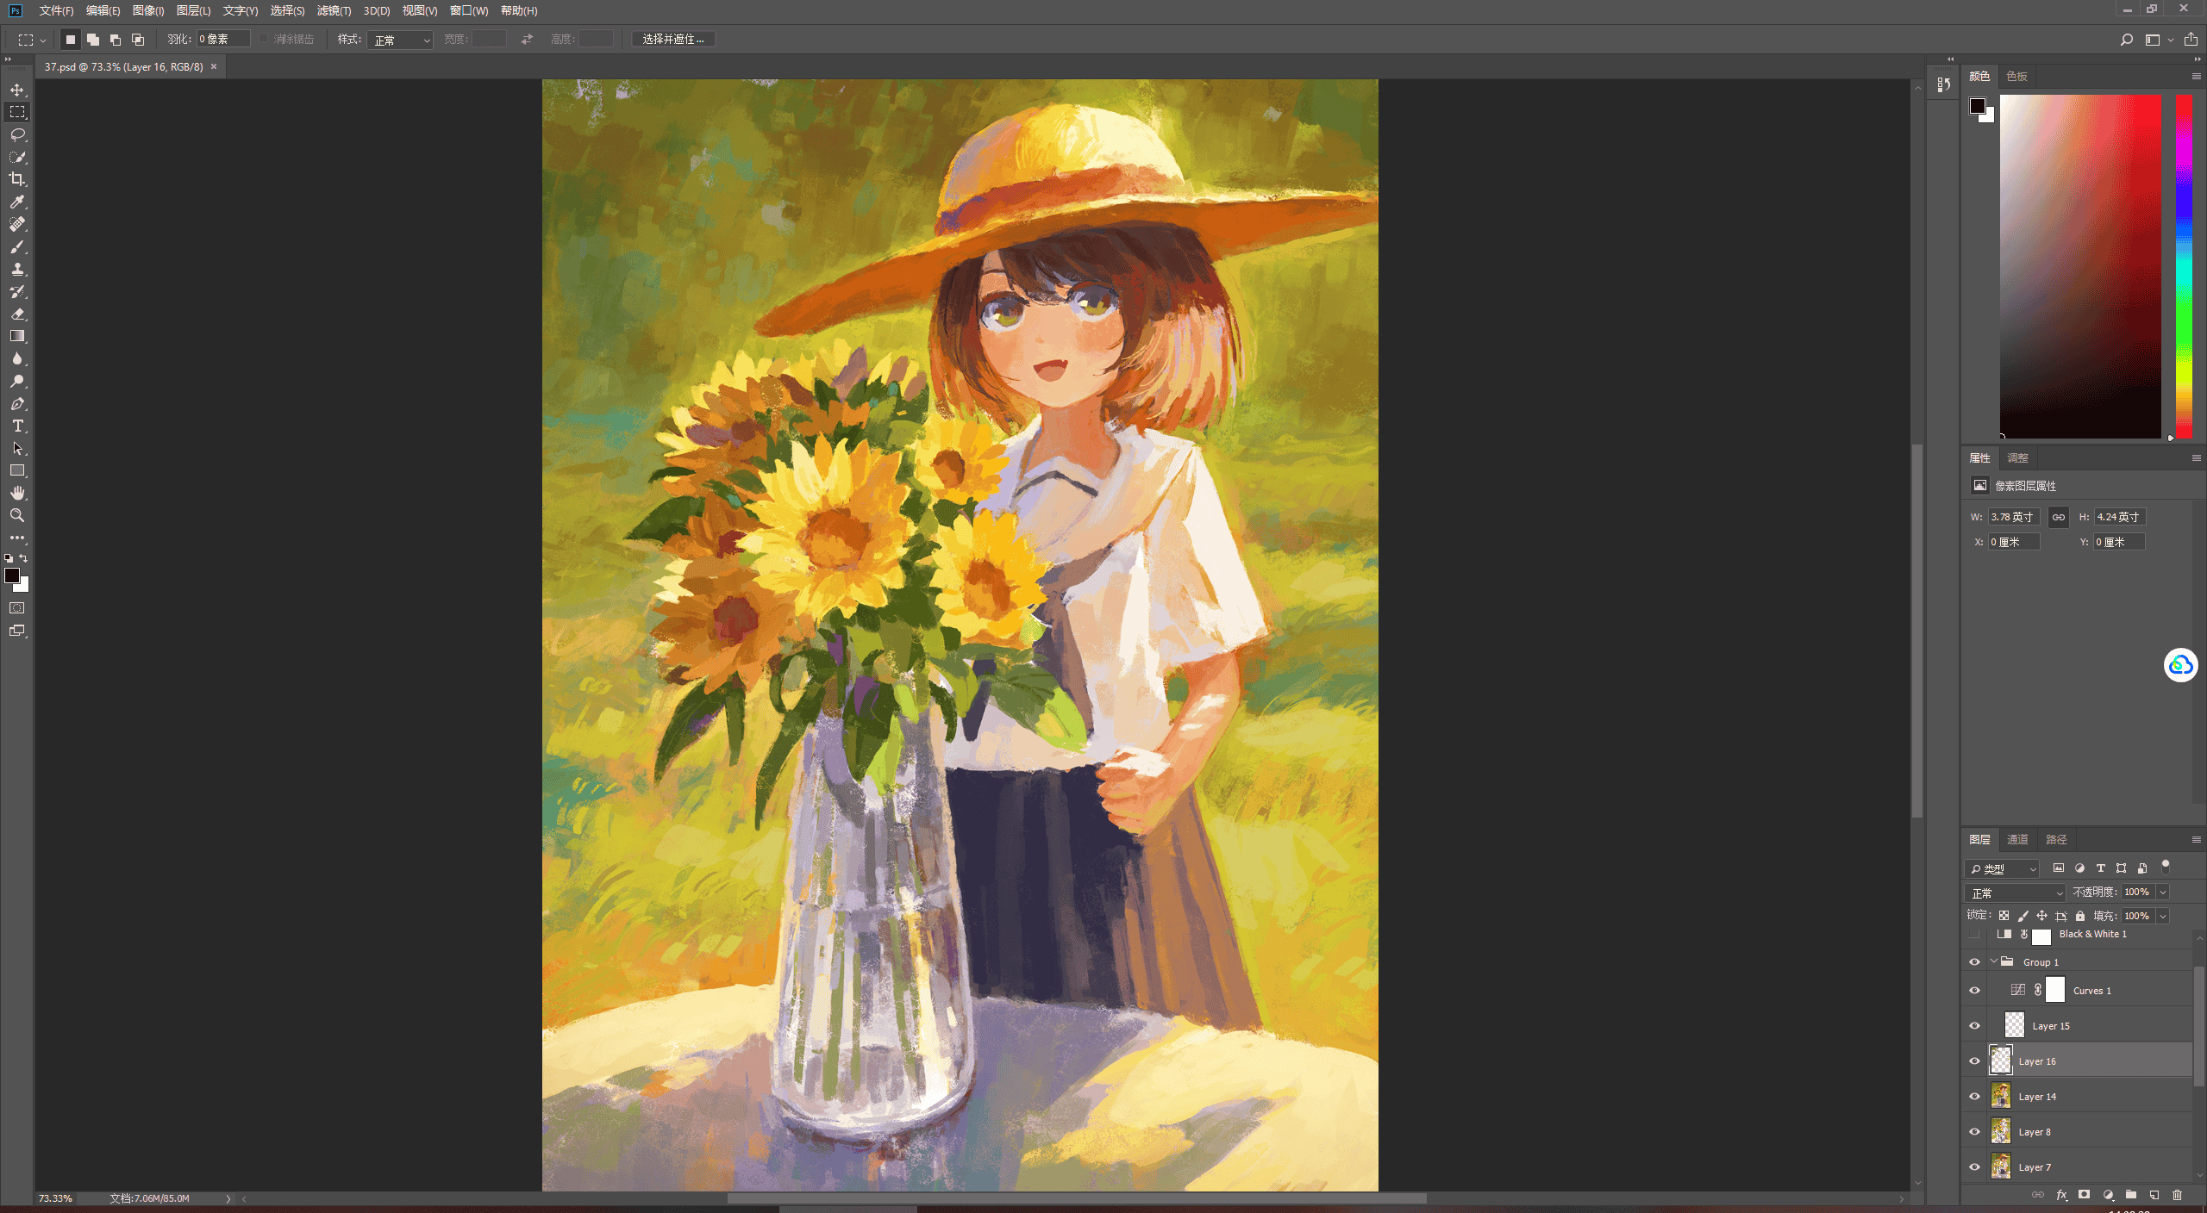Select the Hand tool
The width and height of the screenshot is (2207, 1213).
tap(17, 493)
